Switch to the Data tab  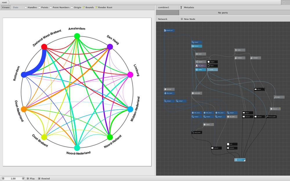tap(16, 8)
